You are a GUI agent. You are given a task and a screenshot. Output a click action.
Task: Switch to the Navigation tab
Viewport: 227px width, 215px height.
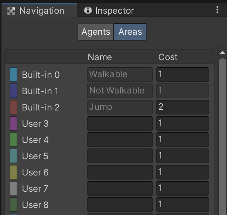pos(36,11)
